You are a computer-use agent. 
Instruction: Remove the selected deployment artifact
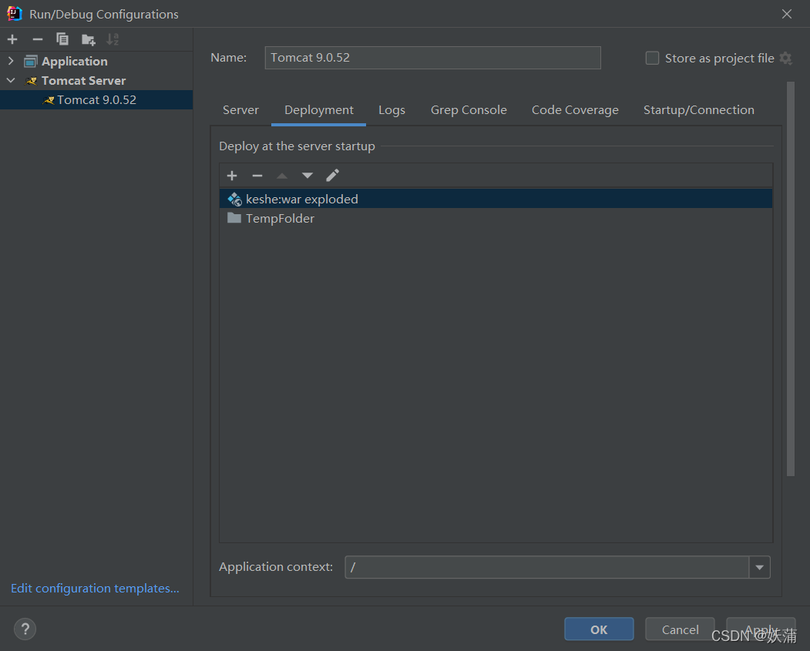[x=257, y=176]
